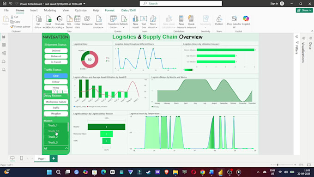The image size is (314, 177).
Task: Create a Quick measure
Action: [x=191, y=22]
